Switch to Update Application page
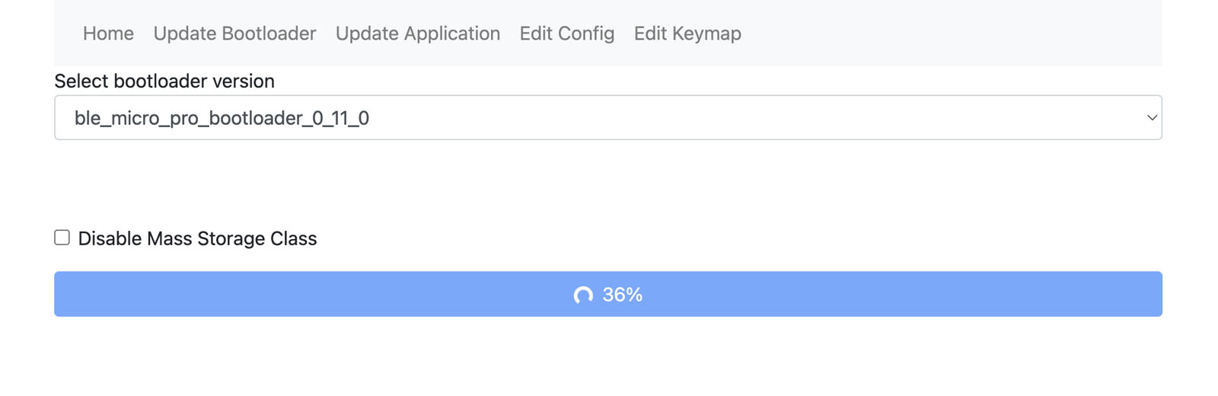Viewport: 1218px width, 396px height. (x=418, y=34)
